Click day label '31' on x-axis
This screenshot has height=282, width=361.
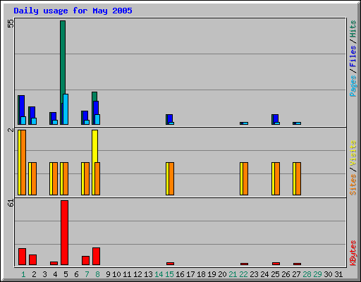[338, 274]
